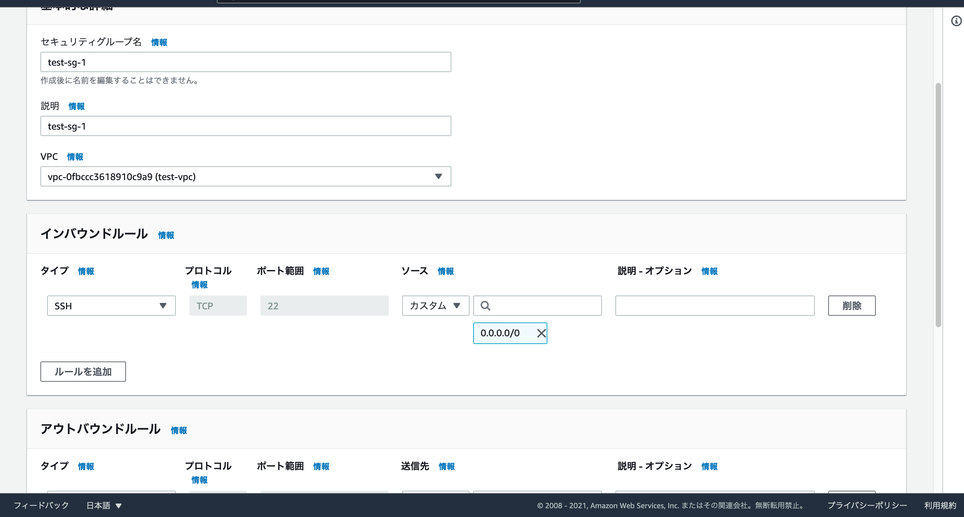Open 日本語 language selector in footer
964x517 pixels.
[104, 506]
